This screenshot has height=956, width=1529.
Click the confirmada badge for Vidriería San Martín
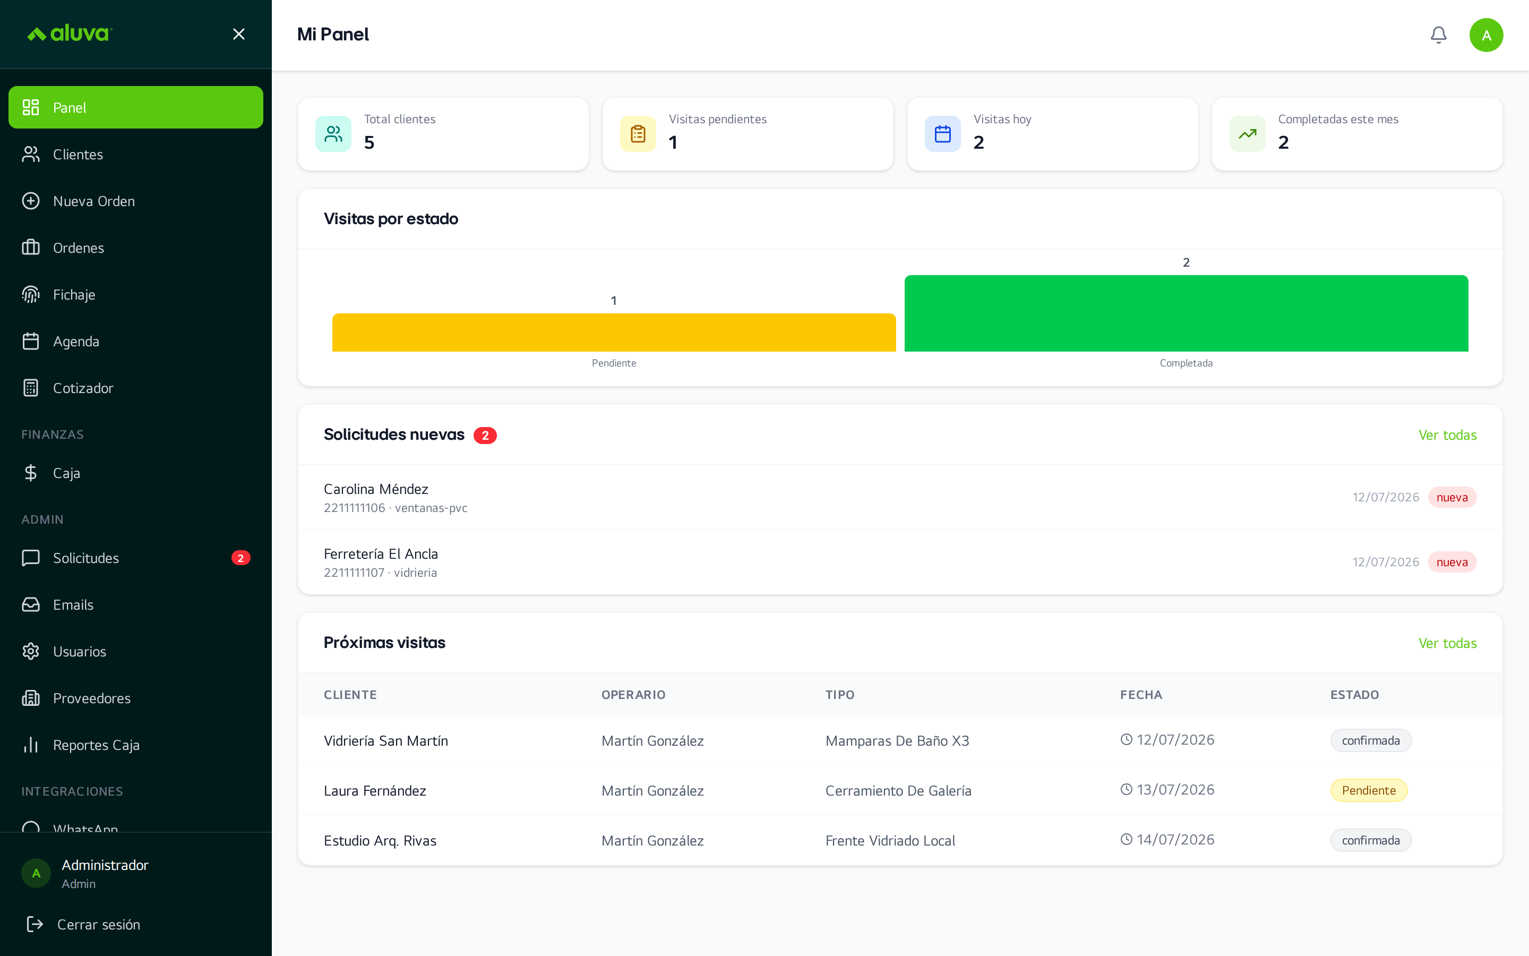[1370, 740]
